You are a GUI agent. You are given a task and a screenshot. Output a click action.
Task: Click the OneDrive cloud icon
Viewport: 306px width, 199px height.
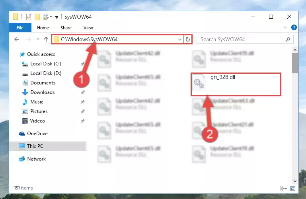point(22,134)
